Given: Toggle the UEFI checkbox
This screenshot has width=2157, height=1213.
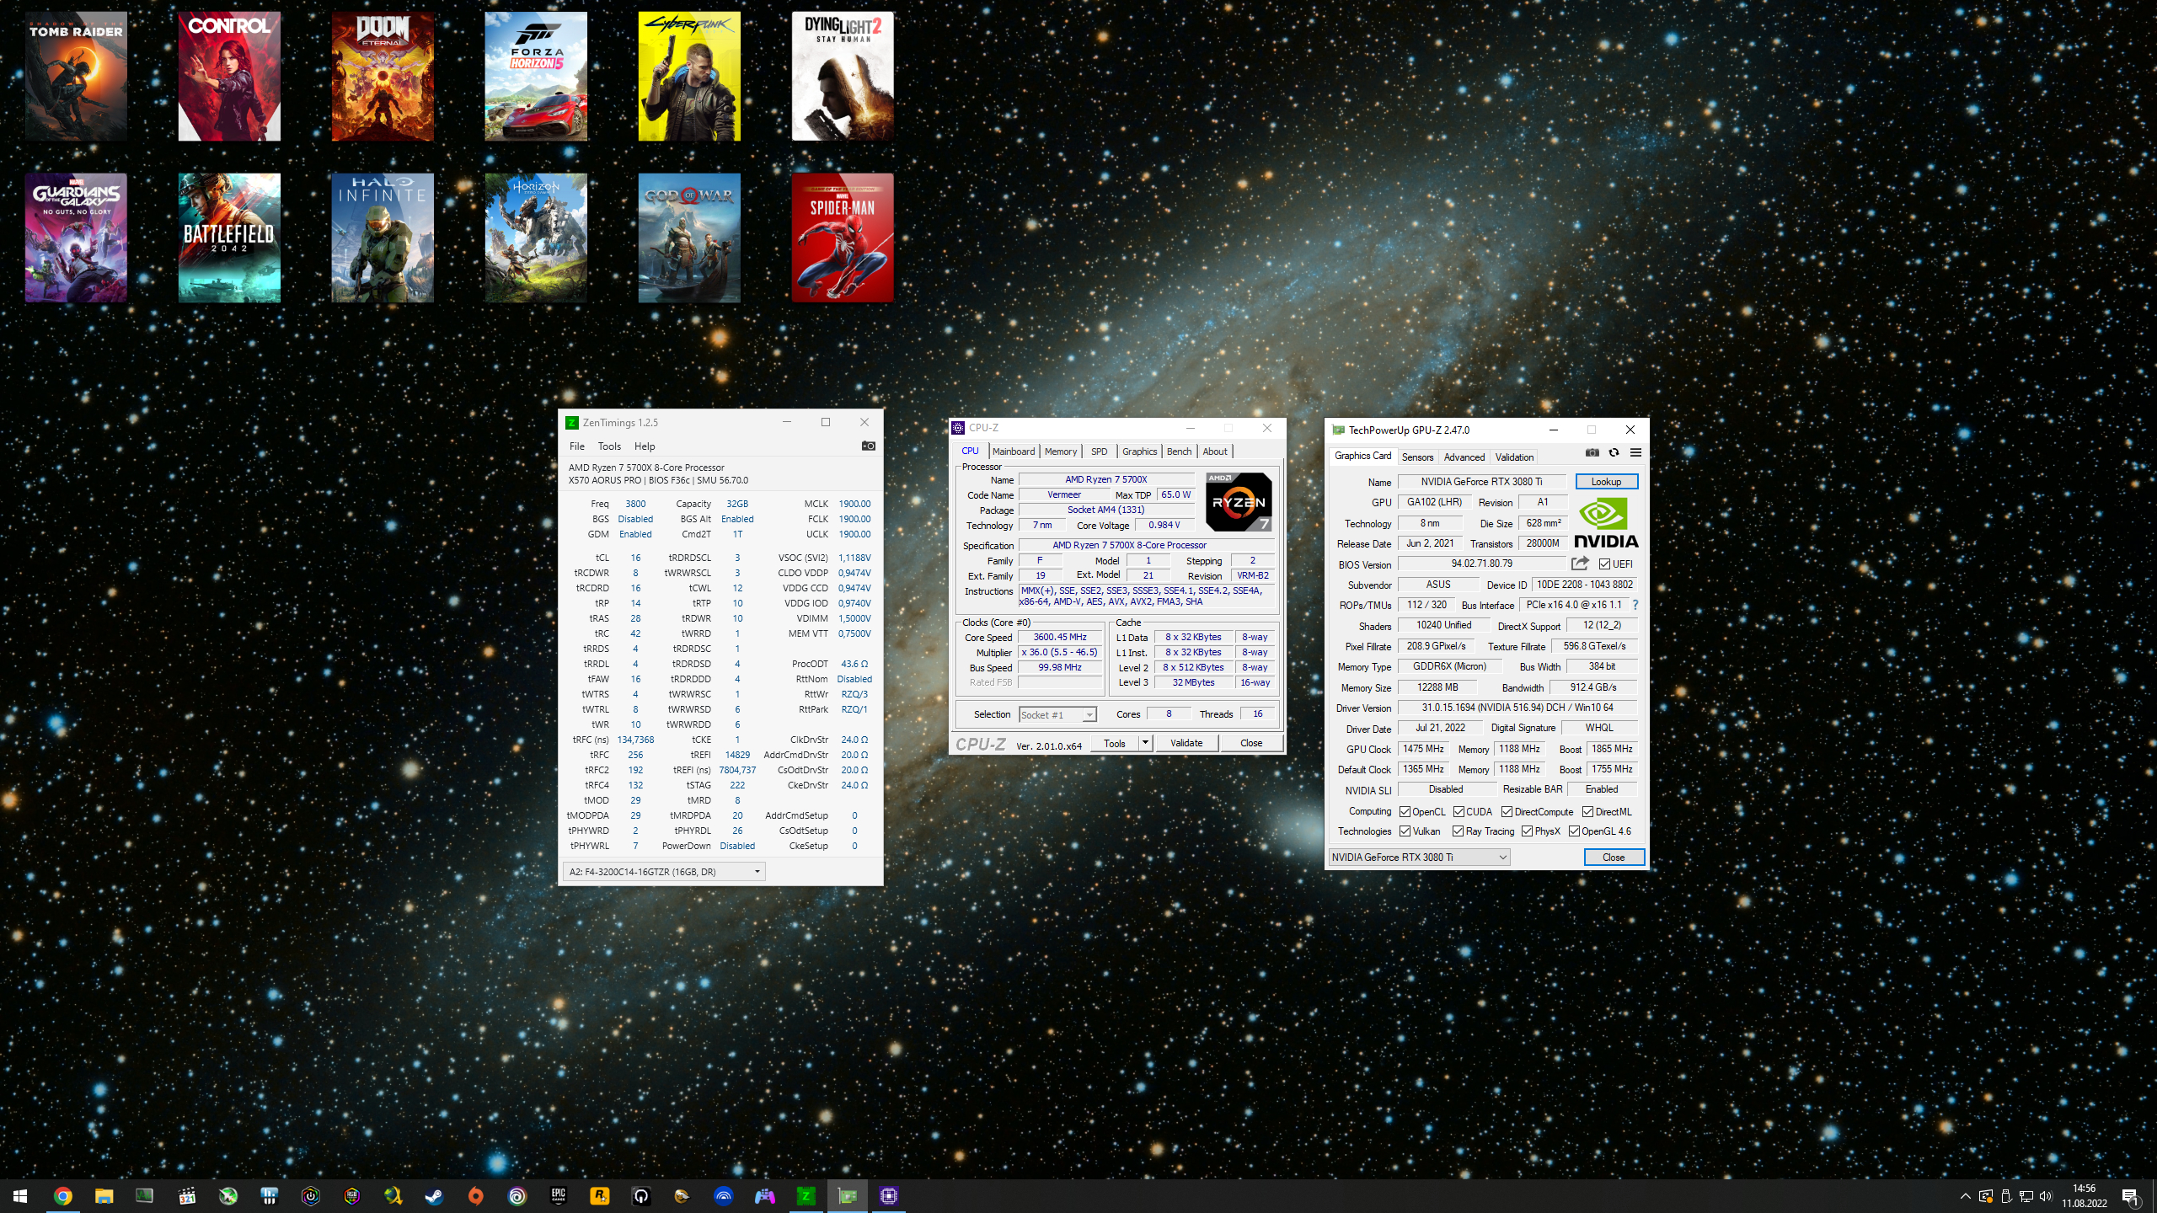Looking at the screenshot, I should (x=1604, y=564).
